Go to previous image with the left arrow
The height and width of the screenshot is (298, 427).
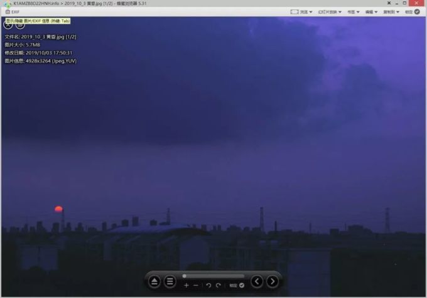(x=257, y=282)
